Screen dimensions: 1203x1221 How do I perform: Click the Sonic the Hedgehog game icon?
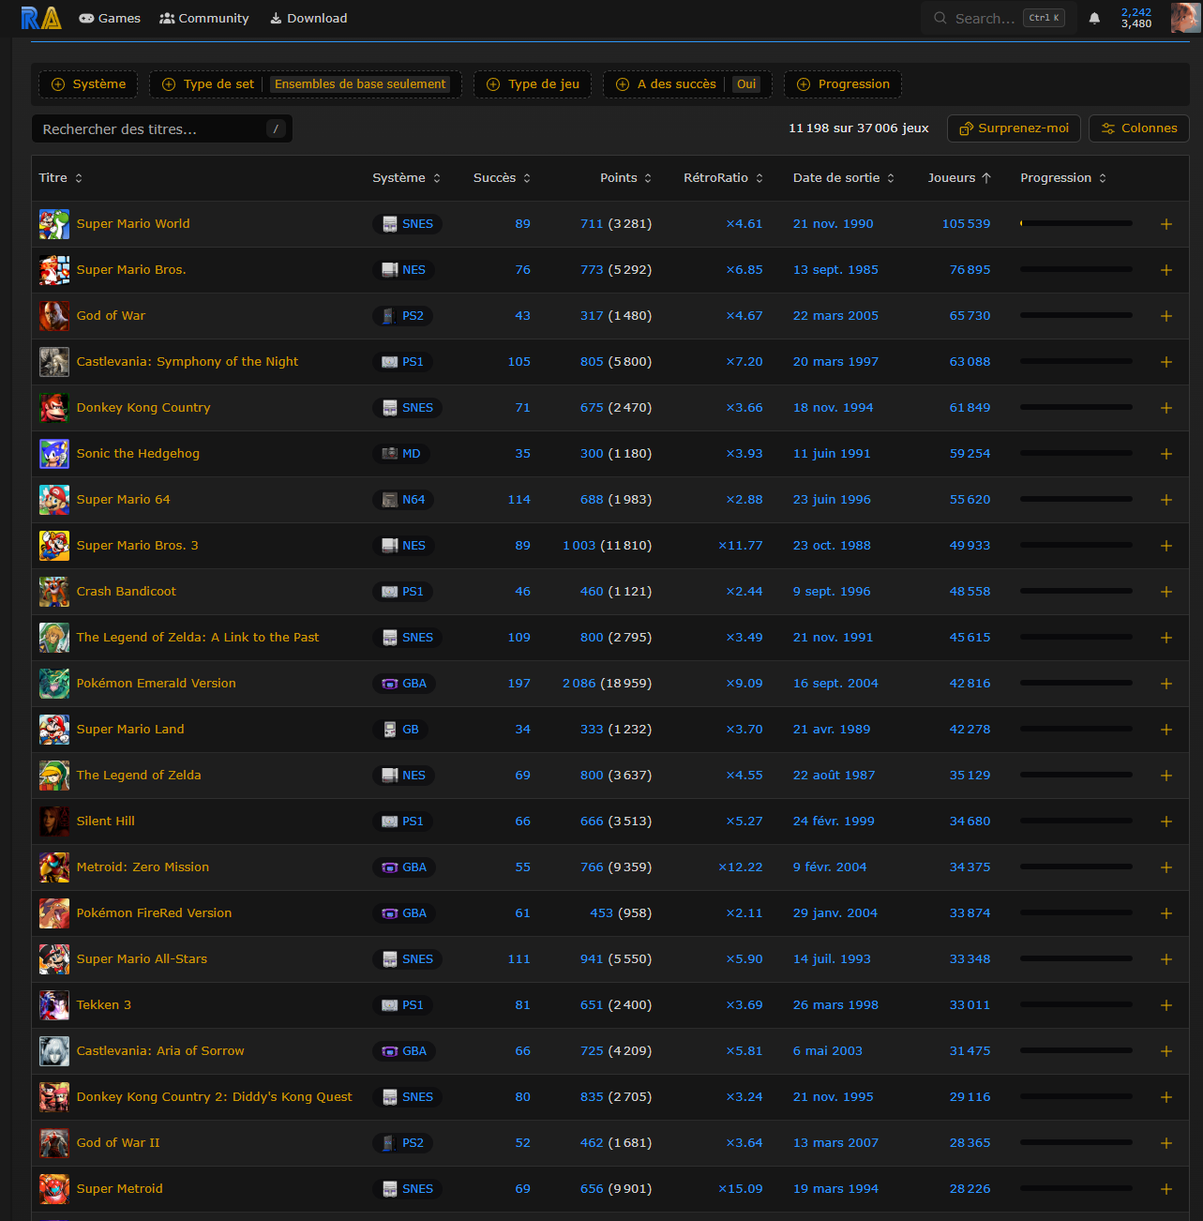pyautogui.click(x=54, y=454)
